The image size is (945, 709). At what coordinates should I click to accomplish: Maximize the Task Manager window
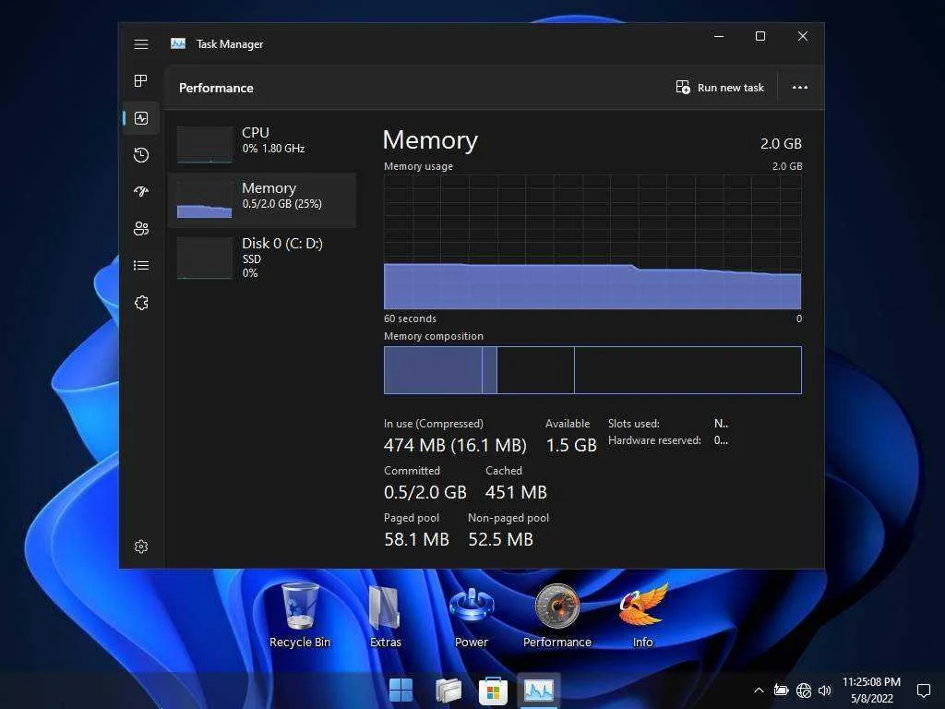[760, 37]
